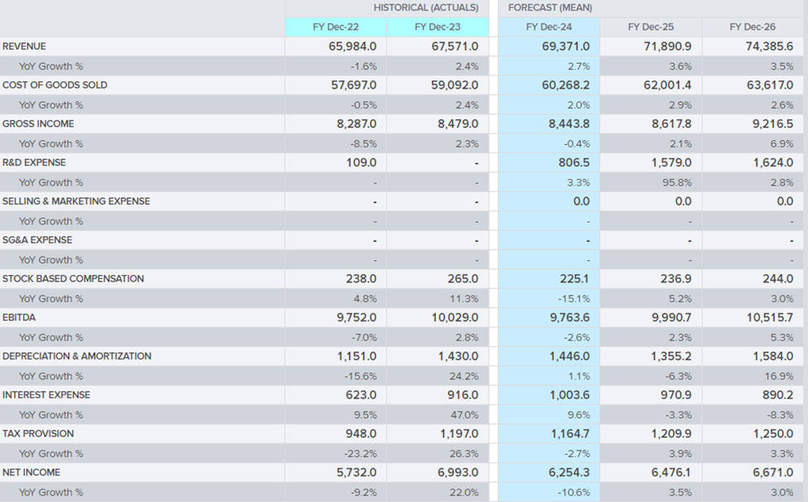Screen dimensions: 808x502
Task: Select the GROSS INCOME row label
Action: pyautogui.click(x=38, y=124)
